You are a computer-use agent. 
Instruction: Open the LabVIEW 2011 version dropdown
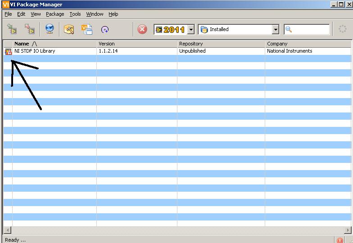point(191,30)
